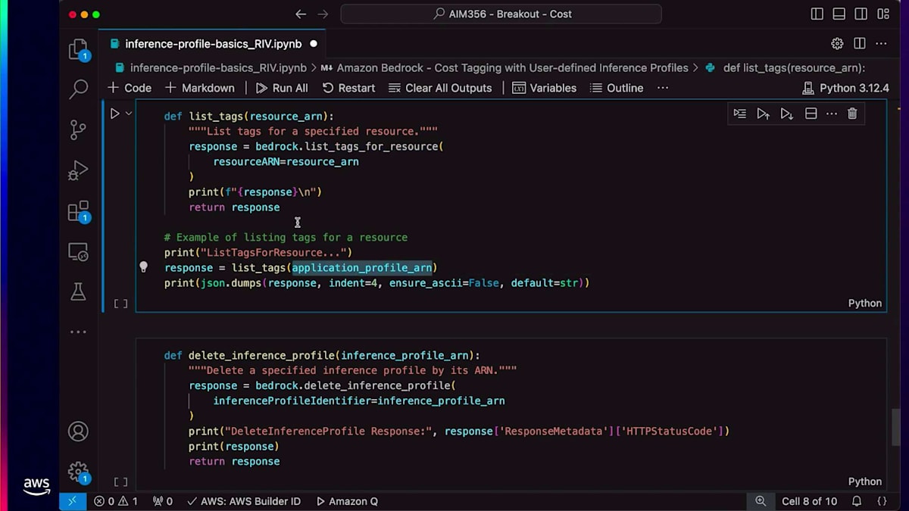Screen dimensions: 909x511
Task: Delete the cell with trash icon
Action: click(852, 114)
